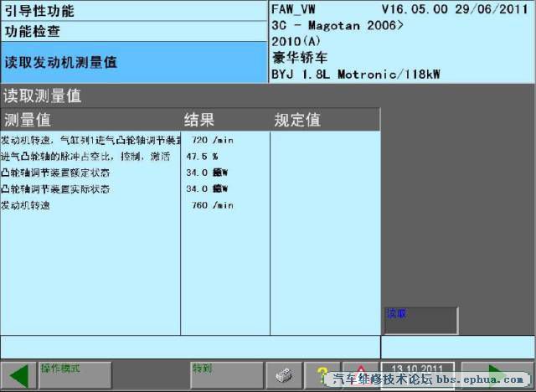Click the 测量值 column header
This screenshot has width=536, height=392.
pos(90,120)
